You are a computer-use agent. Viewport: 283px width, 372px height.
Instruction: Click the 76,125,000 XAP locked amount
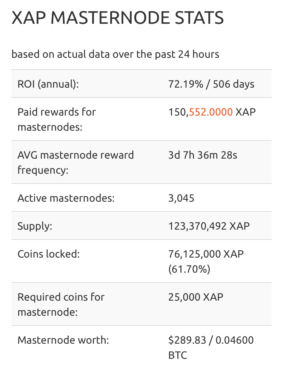point(206,254)
